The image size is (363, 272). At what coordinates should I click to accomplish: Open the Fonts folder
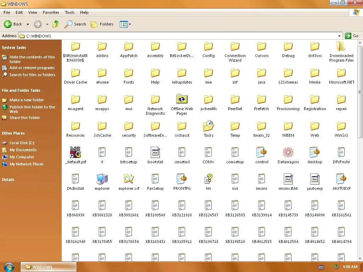pyautogui.click(x=129, y=73)
